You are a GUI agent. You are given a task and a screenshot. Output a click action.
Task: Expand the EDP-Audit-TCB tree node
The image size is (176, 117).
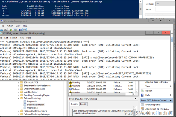[x=18, y=83]
